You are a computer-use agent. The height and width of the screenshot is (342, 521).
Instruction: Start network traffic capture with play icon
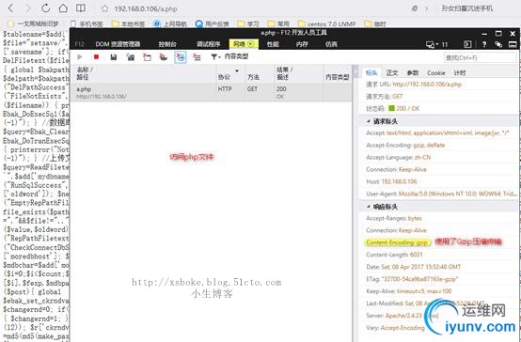click(x=80, y=56)
